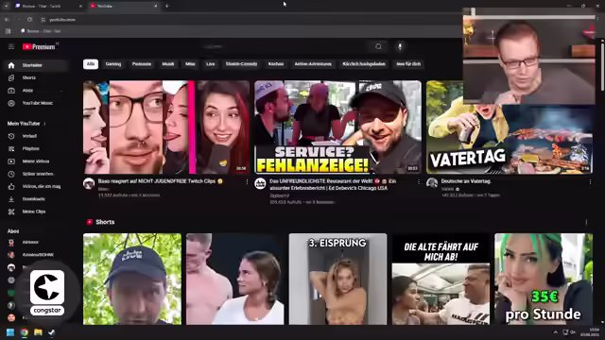605x340 pixels.
Task: Play the SERVICE? FEHLANZEIGE! video
Action: pos(338,127)
